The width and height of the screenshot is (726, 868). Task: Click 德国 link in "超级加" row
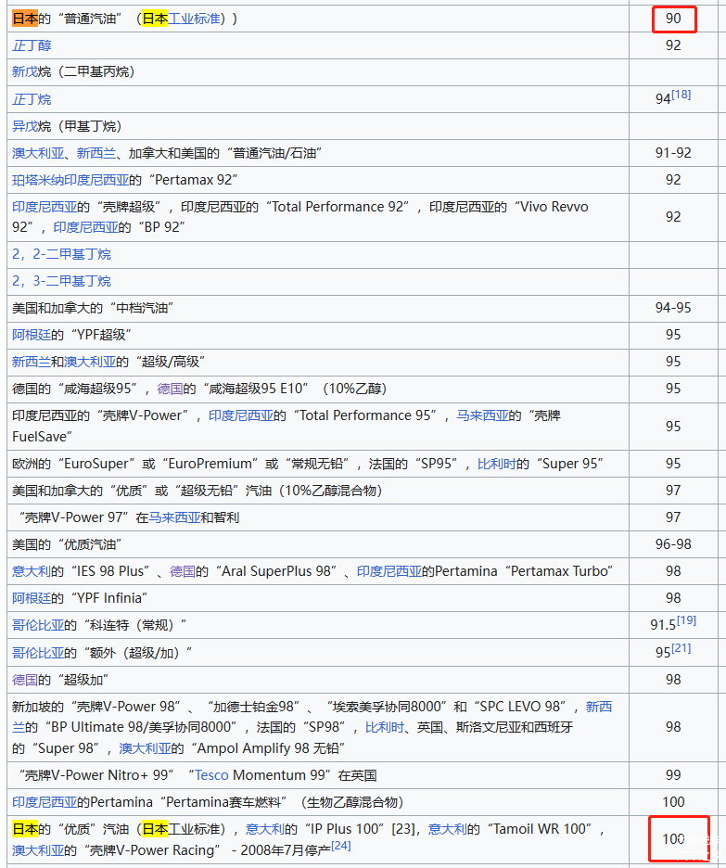point(25,680)
